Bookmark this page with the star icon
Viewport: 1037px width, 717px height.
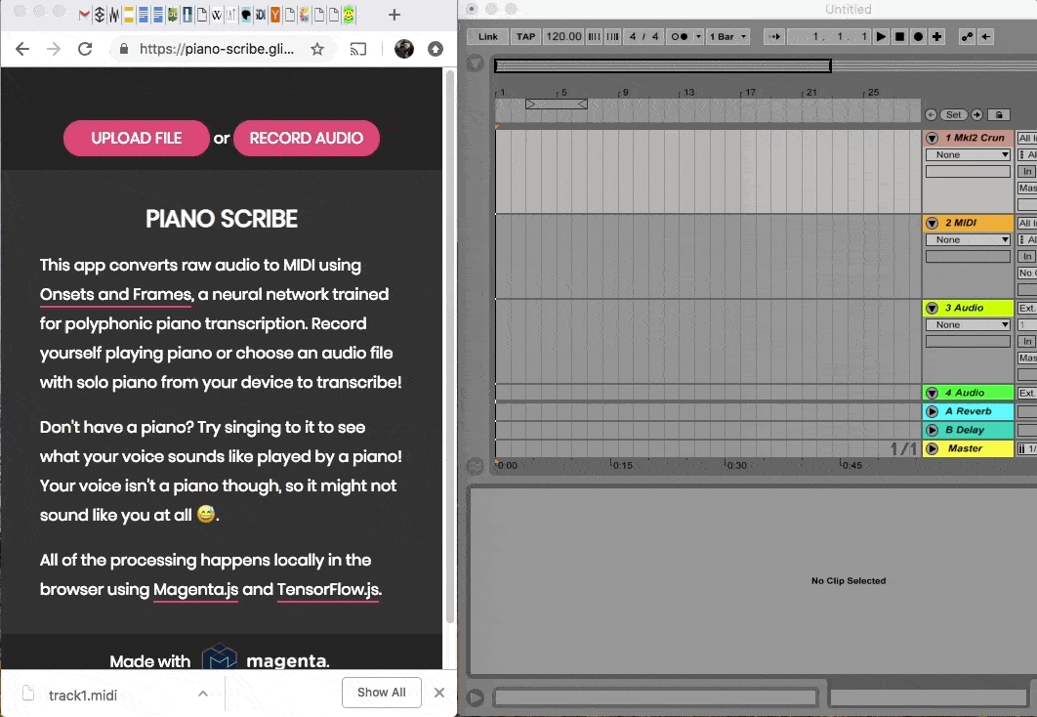[x=317, y=49]
